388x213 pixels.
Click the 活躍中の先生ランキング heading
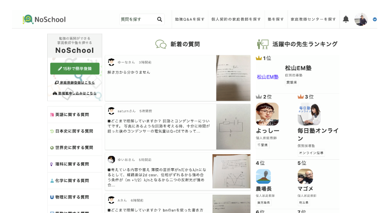pyautogui.click(x=305, y=44)
